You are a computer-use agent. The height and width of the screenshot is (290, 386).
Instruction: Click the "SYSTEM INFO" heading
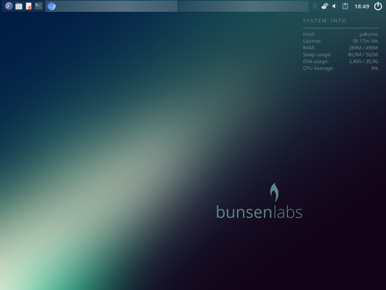click(x=325, y=21)
